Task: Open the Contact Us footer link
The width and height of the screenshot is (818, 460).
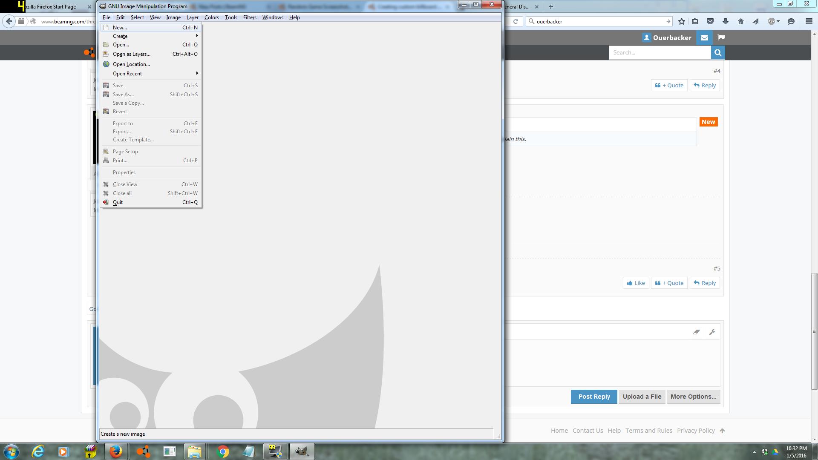Action: (x=588, y=431)
